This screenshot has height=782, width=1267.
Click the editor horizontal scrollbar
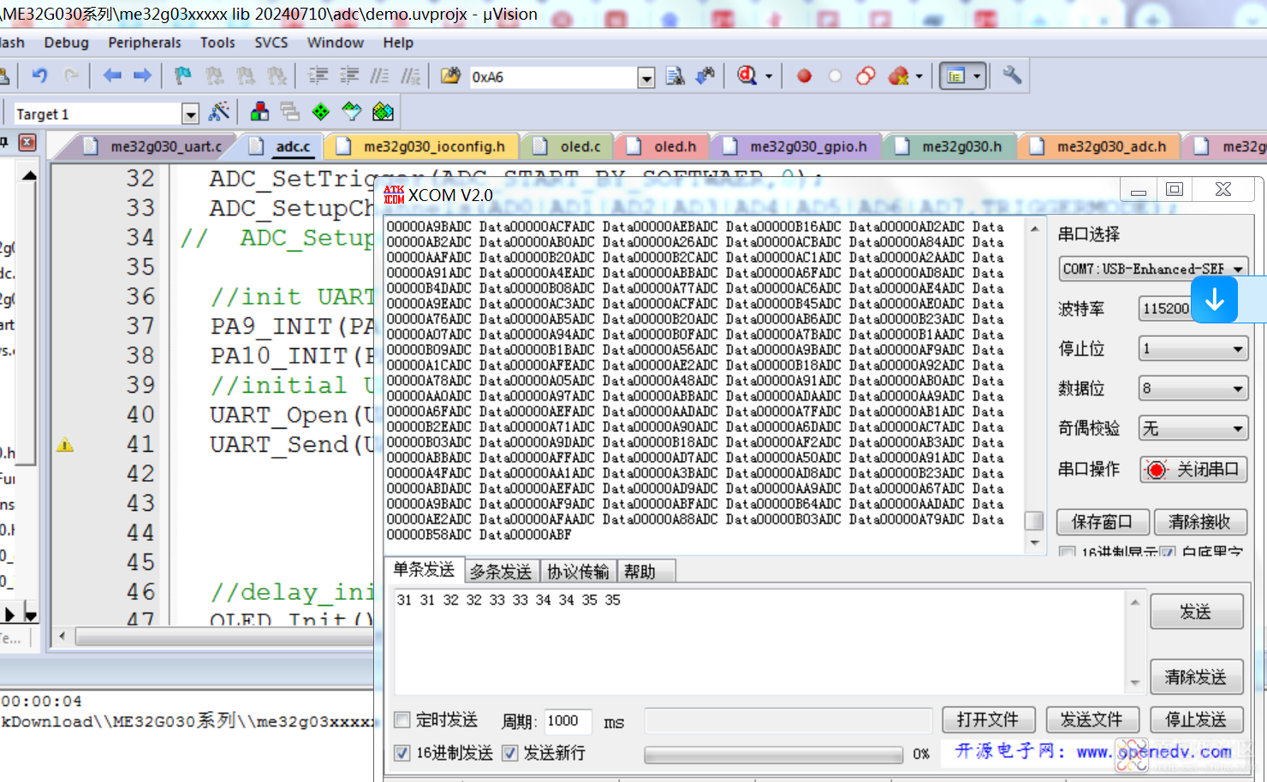pyautogui.click(x=224, y=636)
